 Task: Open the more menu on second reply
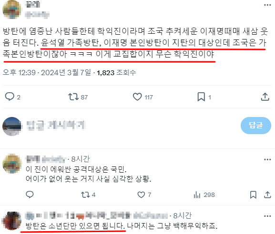[x=267, y=216]
